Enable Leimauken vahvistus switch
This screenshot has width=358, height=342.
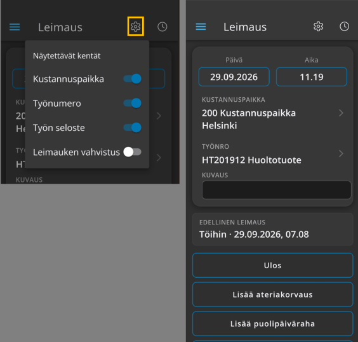point(133,152)
